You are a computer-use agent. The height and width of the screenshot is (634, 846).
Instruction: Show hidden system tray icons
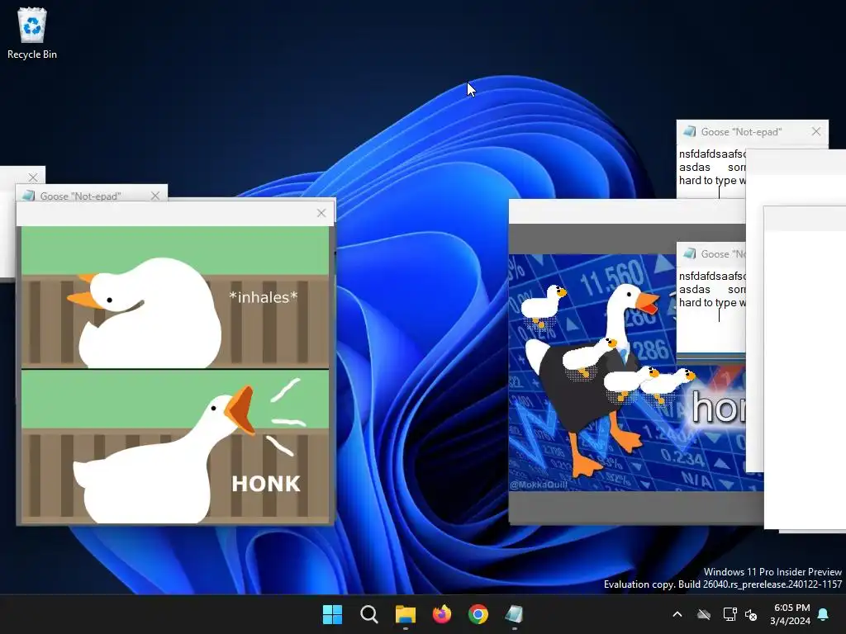coord(677,614)
